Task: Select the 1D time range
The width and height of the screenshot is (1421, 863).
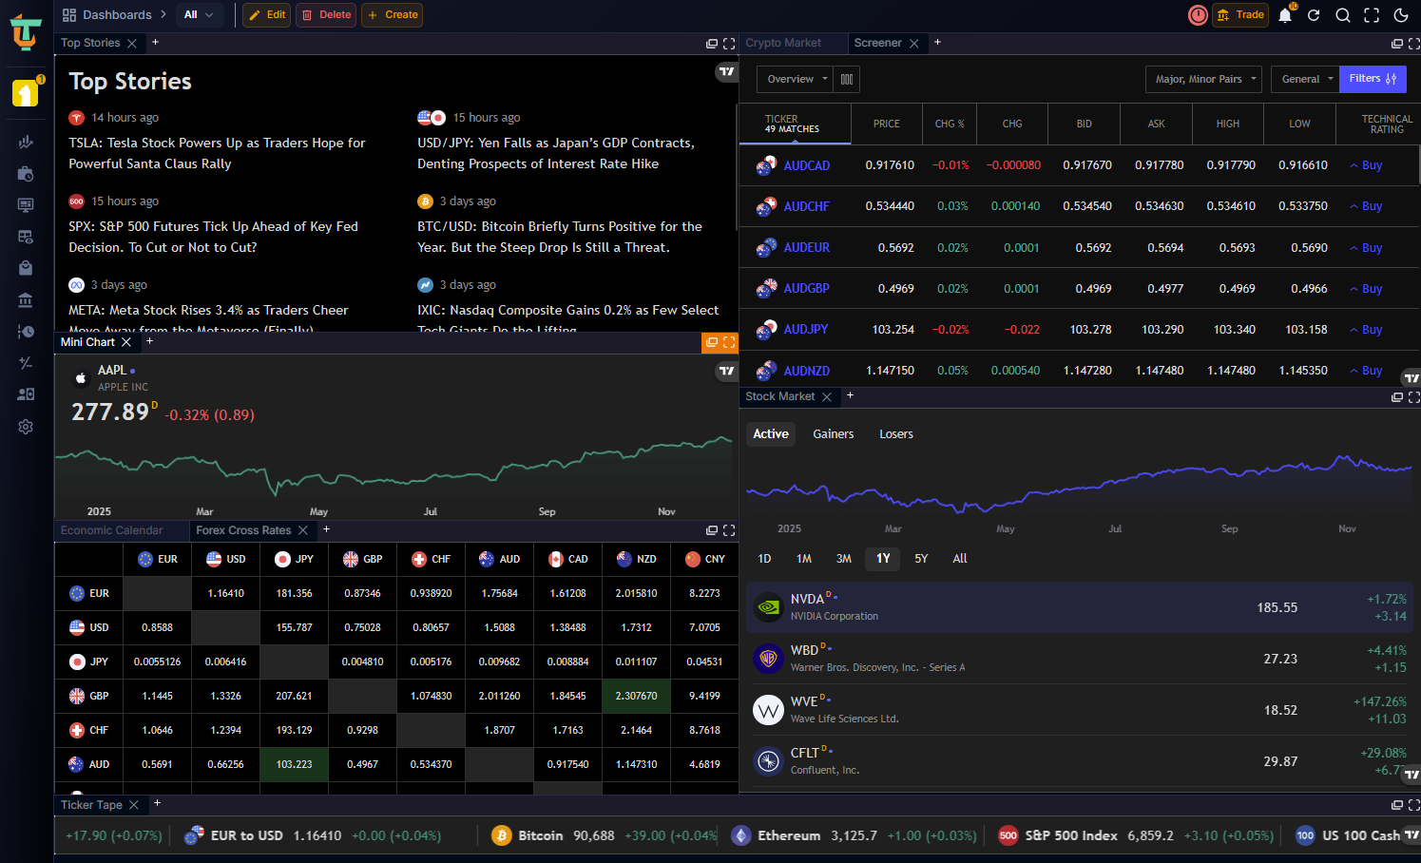Action: click(764, 559)
